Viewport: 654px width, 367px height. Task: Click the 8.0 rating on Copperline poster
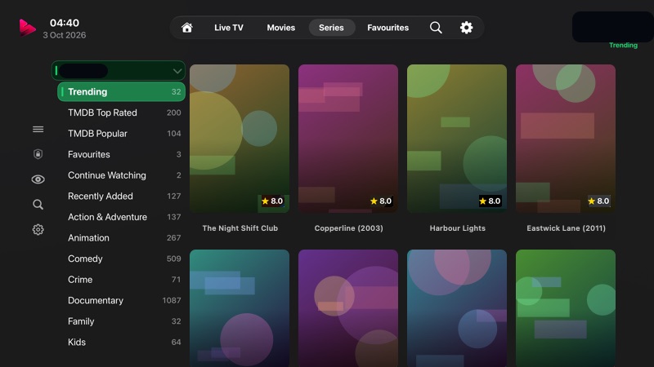click(381, 201)
